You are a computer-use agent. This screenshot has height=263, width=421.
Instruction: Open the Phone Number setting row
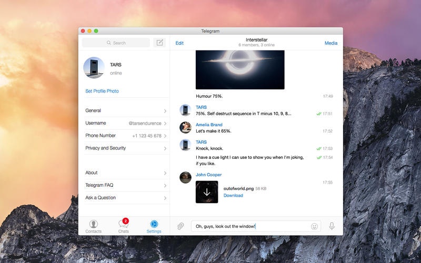(126, 136)
